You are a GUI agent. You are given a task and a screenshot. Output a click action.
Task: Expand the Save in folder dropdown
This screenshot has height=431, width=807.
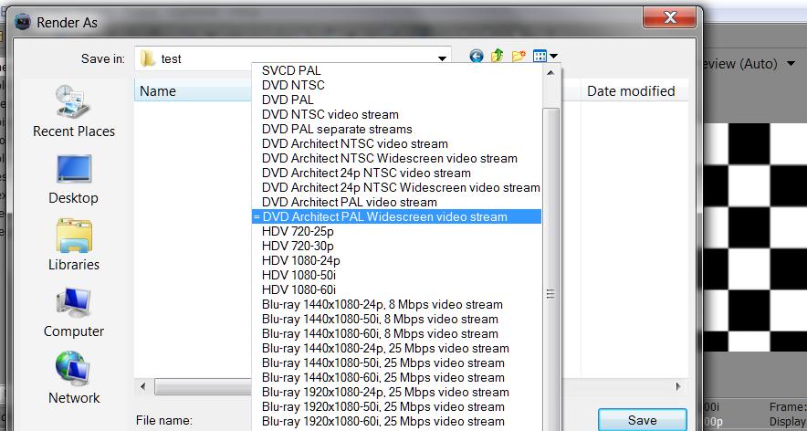(442, 58)
